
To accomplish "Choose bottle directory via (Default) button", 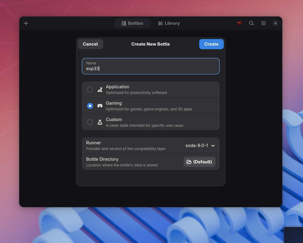I will [x=200, y=162].
